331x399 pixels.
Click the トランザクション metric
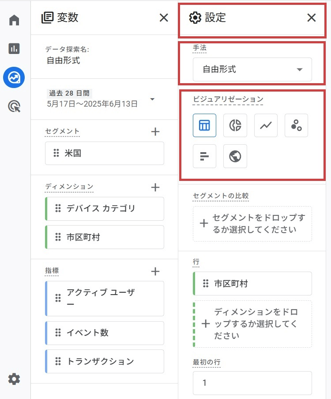pyautogui.click(x=105, y=361)
